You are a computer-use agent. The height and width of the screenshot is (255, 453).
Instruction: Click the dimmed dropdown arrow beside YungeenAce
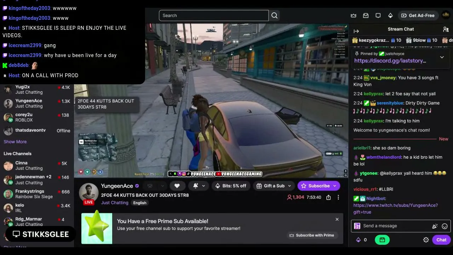pos(162,186)
